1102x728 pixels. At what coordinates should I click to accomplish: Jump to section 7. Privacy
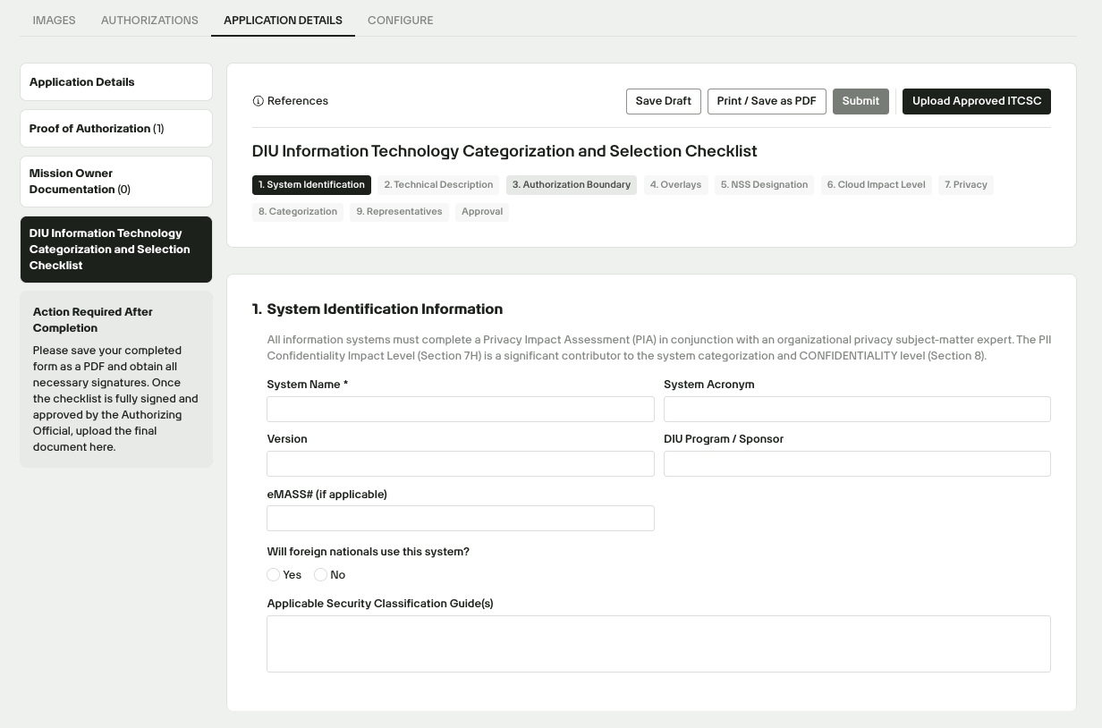[966, 185]
